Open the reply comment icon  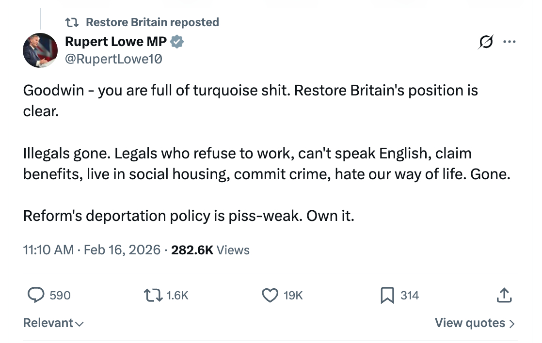pyautogui.click(x=35, y=295)
